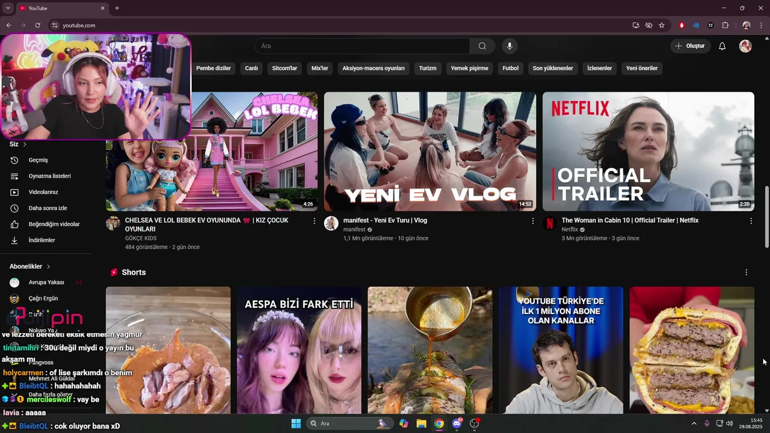
Task: Select the Yemek pişirme chip
Action: [470, 69]
